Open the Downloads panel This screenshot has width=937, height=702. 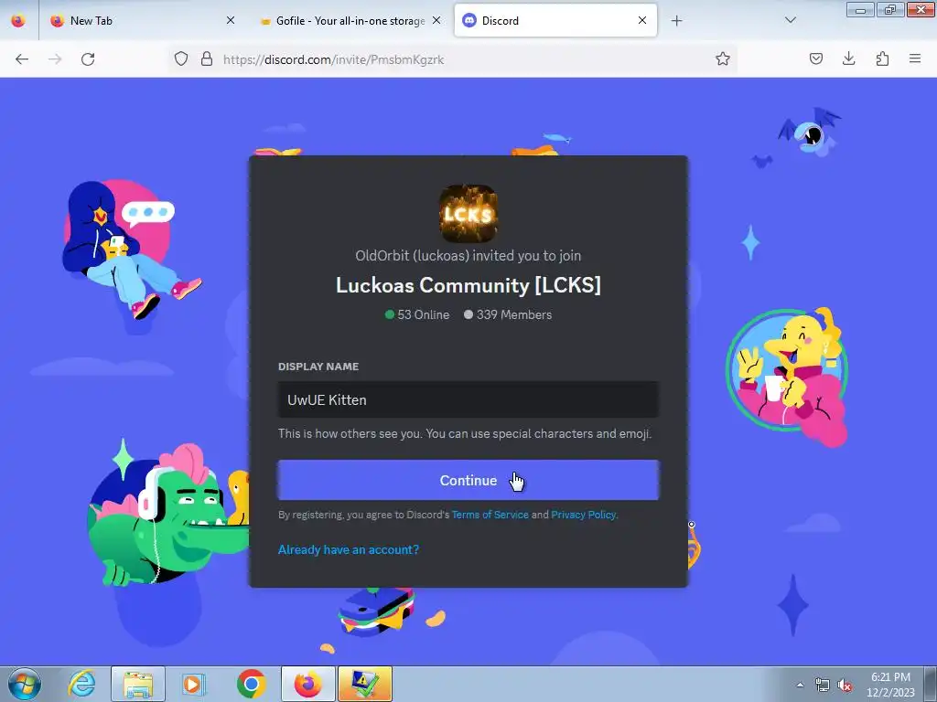pos(848,58)
